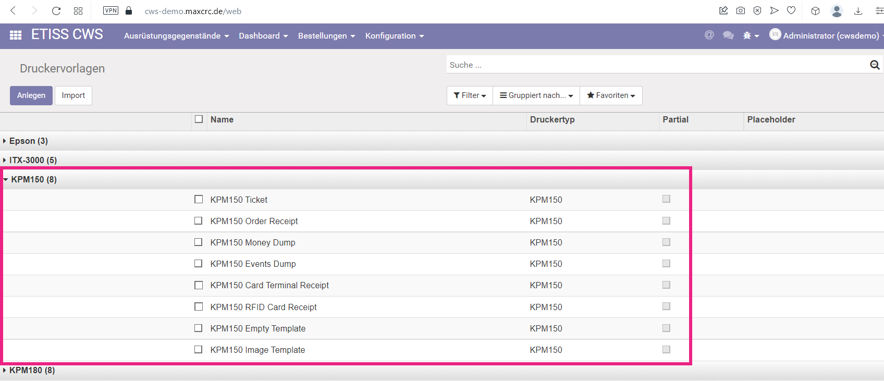The image size is (884, 381).
Task: Open the KPM150 Order Receipt name
Action: click(x=254, y=221)
